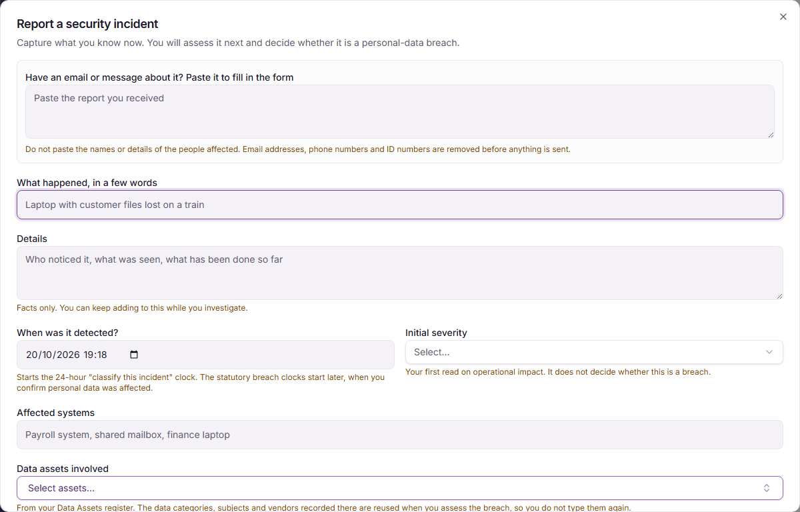Click the 'Do not paste the names' warning text
Viewport: 800px width, 512px height.
click(298, 149)
